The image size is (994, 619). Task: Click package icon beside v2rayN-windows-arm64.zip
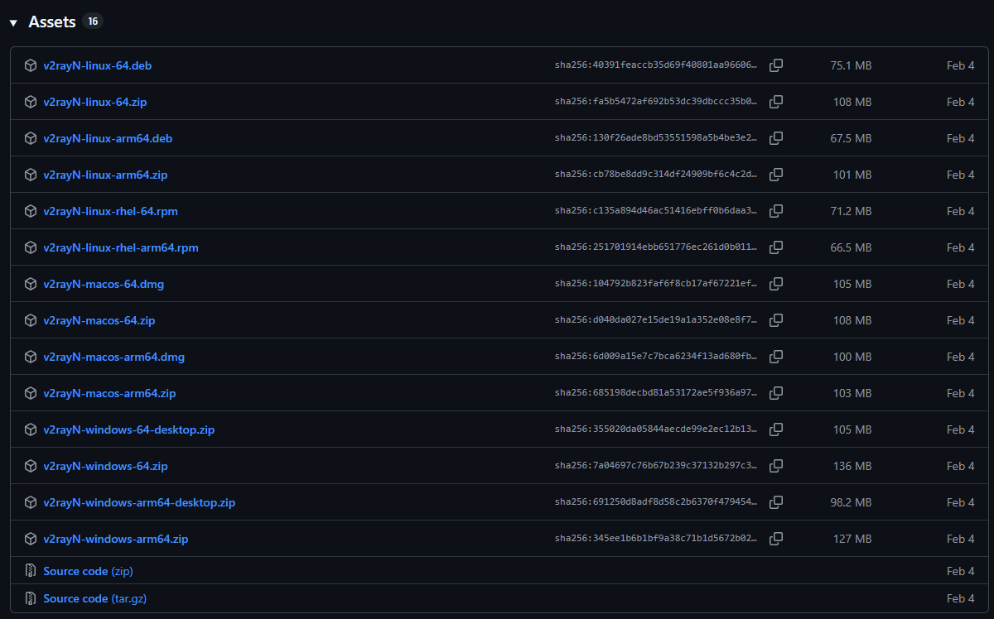(31, 539)
